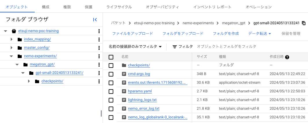Expand the checkpoints/ folder node in tree

click(x=29, y=81)
